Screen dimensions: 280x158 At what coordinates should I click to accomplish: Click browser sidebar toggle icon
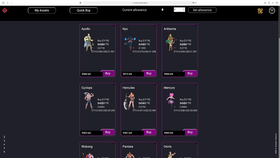[3, 3]
